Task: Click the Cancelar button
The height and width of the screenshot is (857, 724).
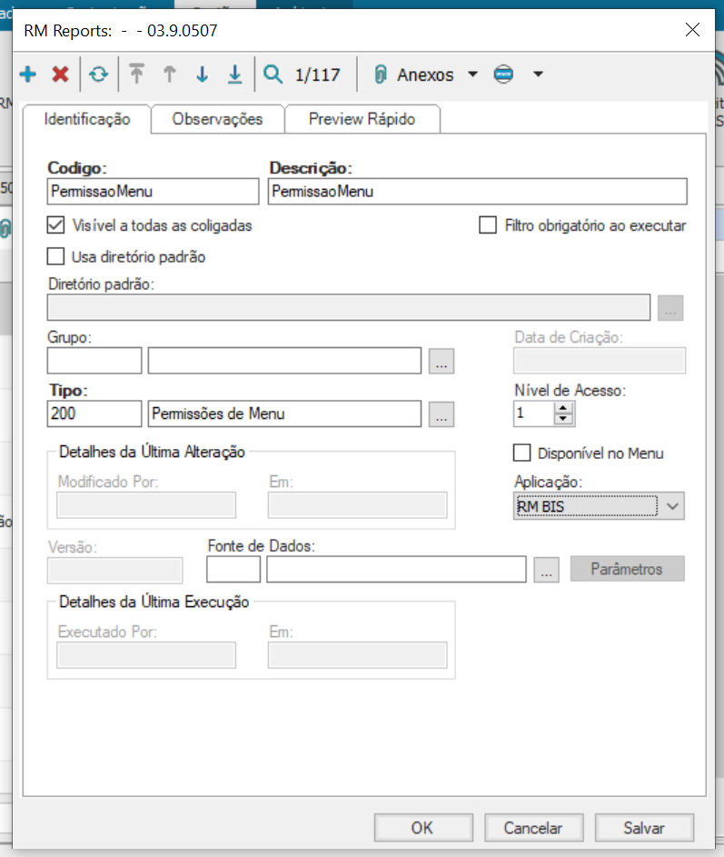Action: (534, 828)
